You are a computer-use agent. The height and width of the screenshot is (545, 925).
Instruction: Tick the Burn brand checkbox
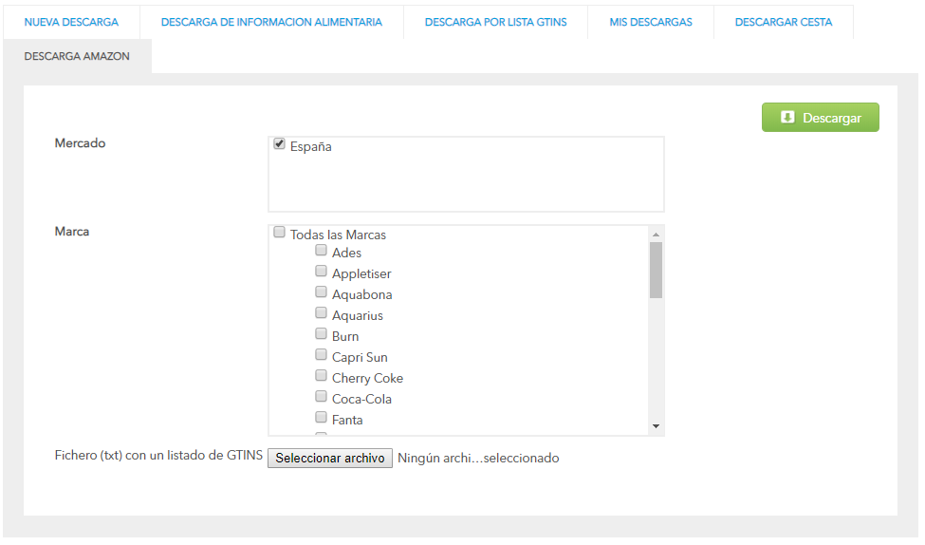[x=321, y=333]
